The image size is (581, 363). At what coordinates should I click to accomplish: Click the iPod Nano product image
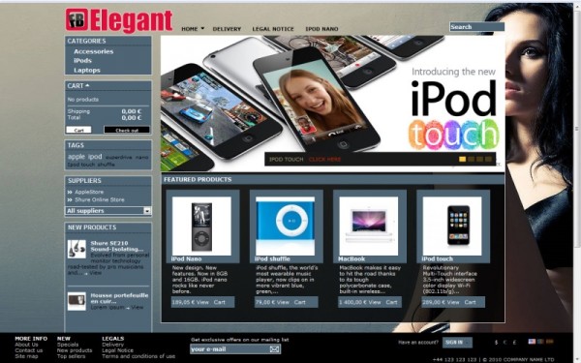coord(201,226)
